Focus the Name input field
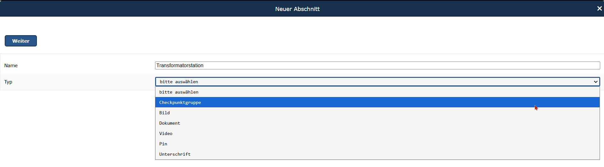The height and width of the screenshot is (167, 604). pos(377,65)
